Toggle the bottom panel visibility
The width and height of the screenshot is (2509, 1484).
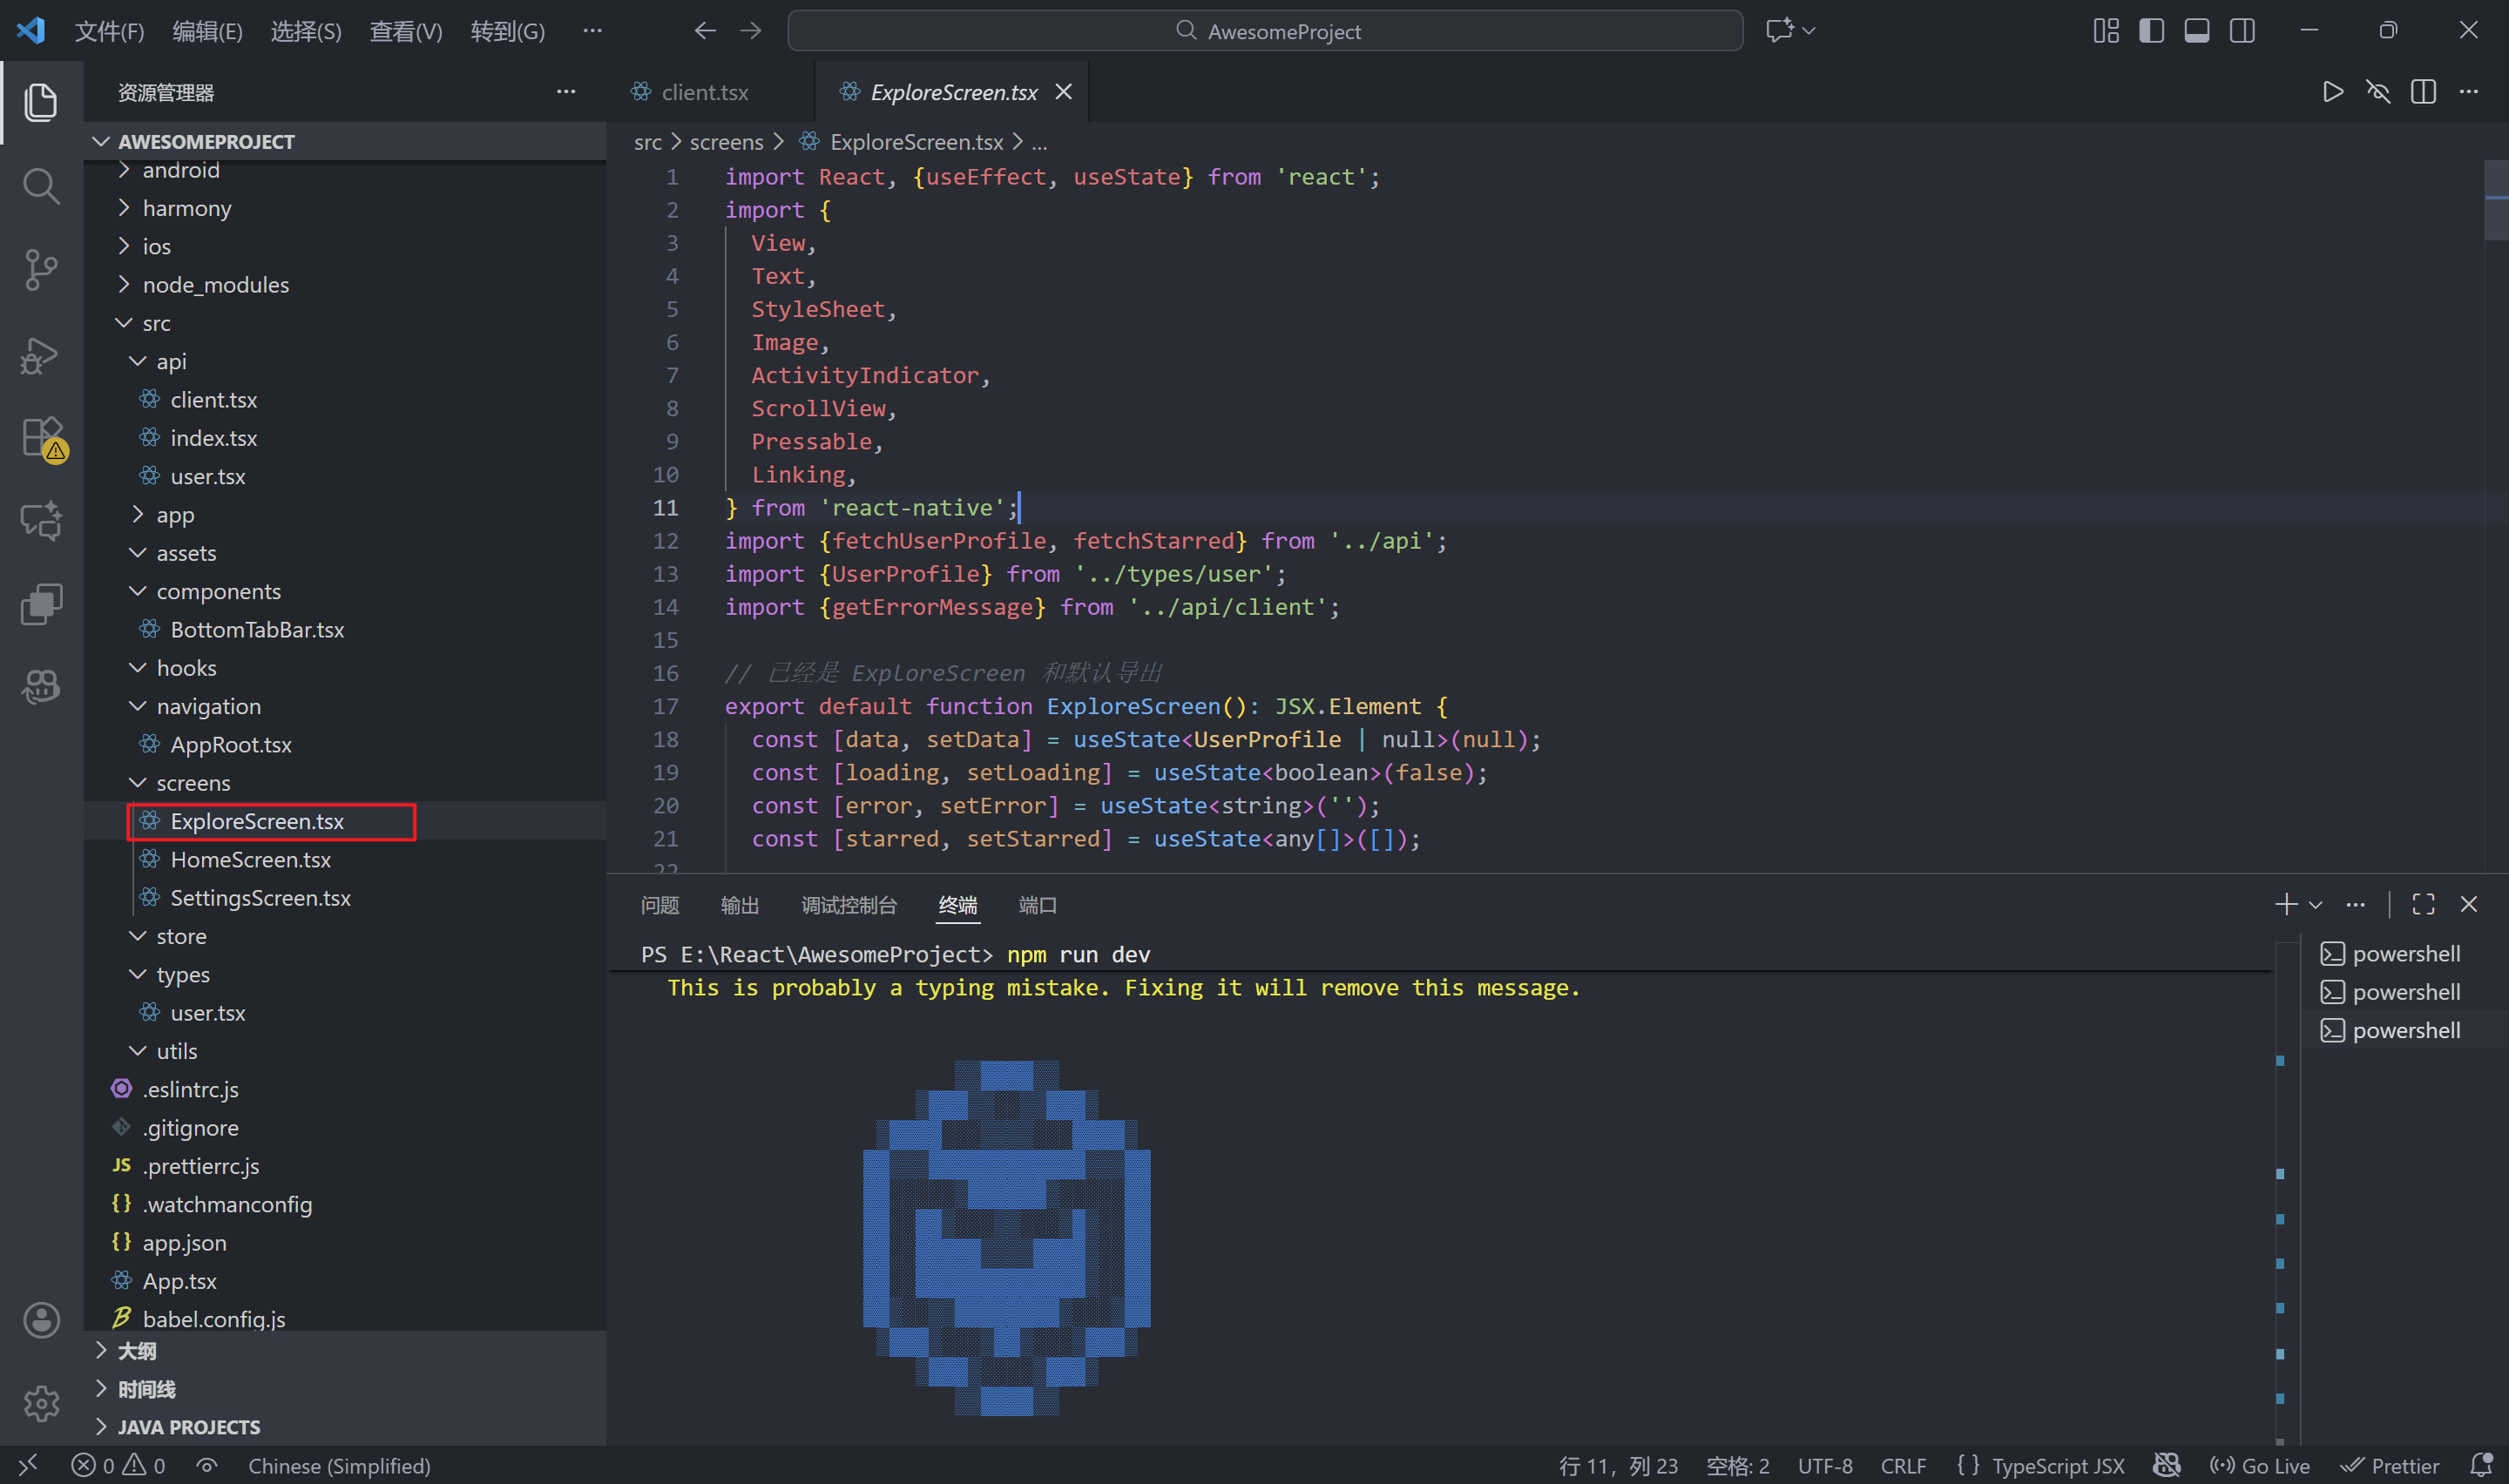click(x=2197, y=31)
